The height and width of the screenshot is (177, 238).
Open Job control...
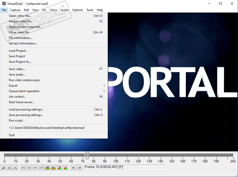54,97
